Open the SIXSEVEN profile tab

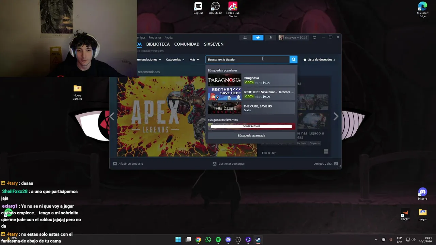click(214, 44)
